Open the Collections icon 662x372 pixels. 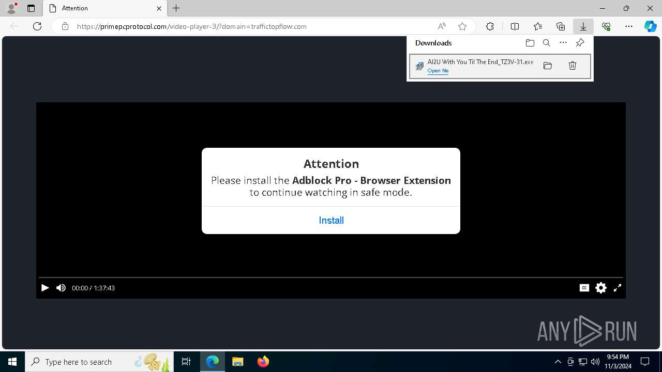[x=561, y=26]
